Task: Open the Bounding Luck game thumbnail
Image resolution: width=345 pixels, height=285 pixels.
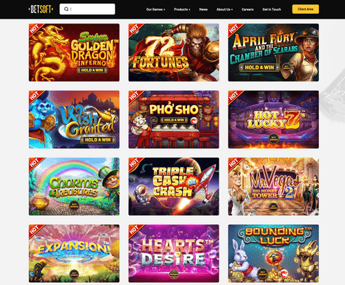Action: click(273, 253)
